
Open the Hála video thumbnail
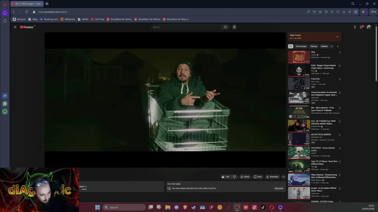click(x=299, y=57)
